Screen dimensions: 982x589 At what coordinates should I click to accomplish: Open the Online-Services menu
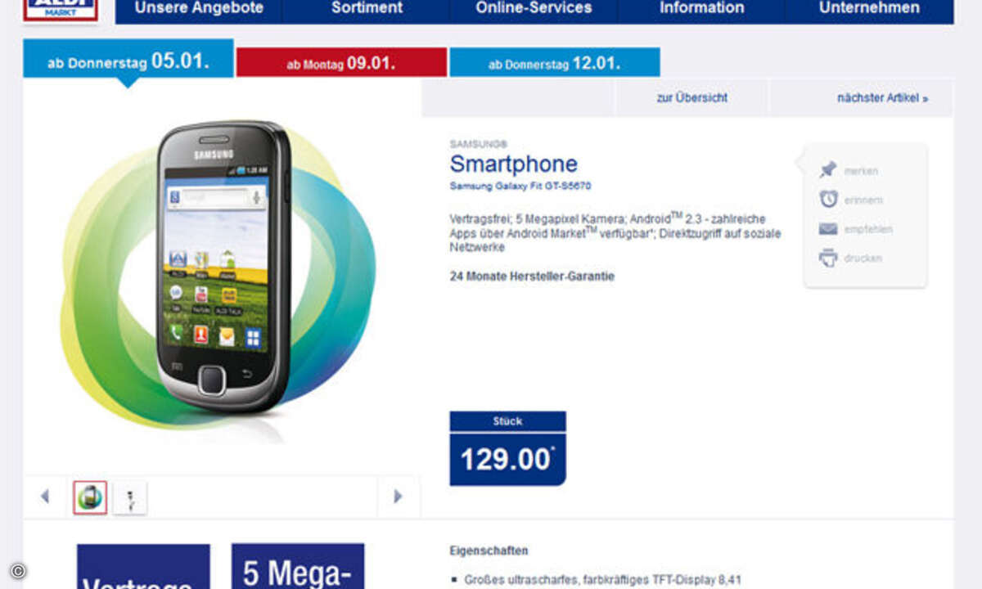[534, 9]
